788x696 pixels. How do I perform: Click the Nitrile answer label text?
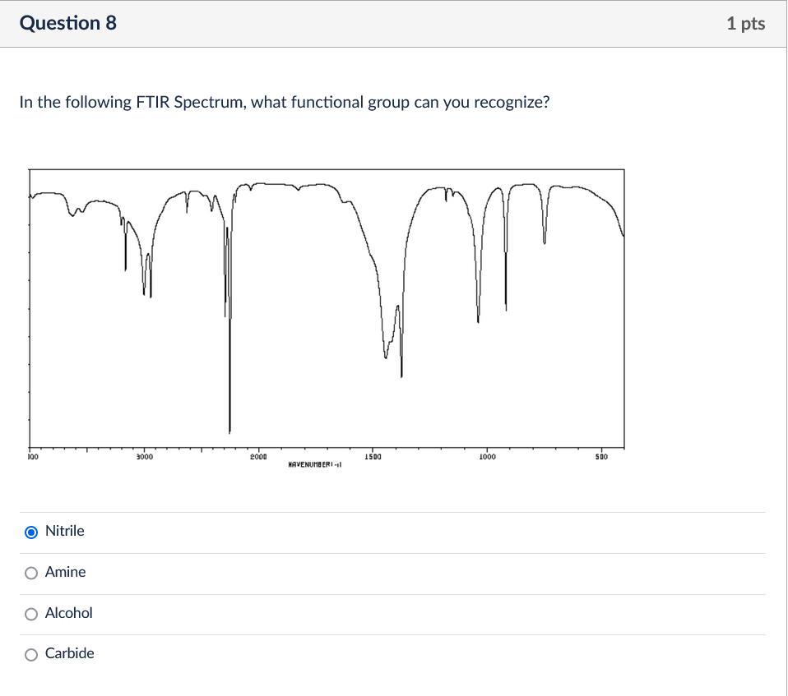pos(65,531)
